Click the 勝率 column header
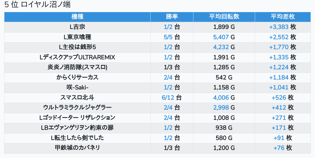Image resolution: width=315 pixels, height=158 pixels. [x=172, y=17]
